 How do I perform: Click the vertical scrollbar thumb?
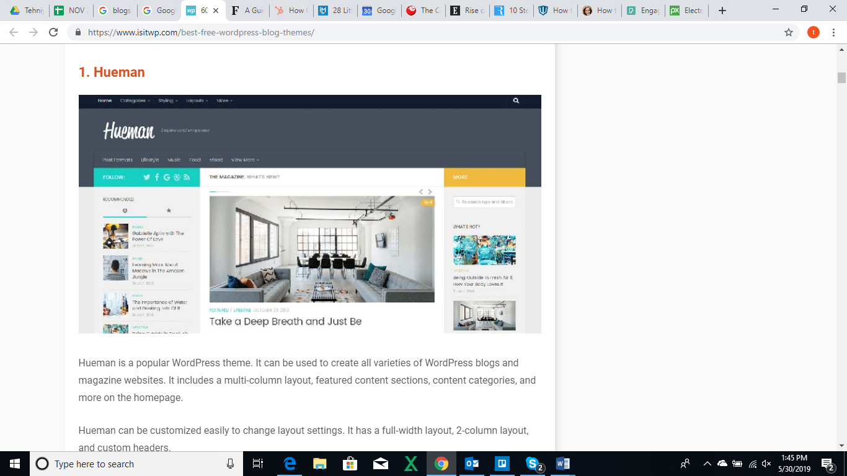841,77
